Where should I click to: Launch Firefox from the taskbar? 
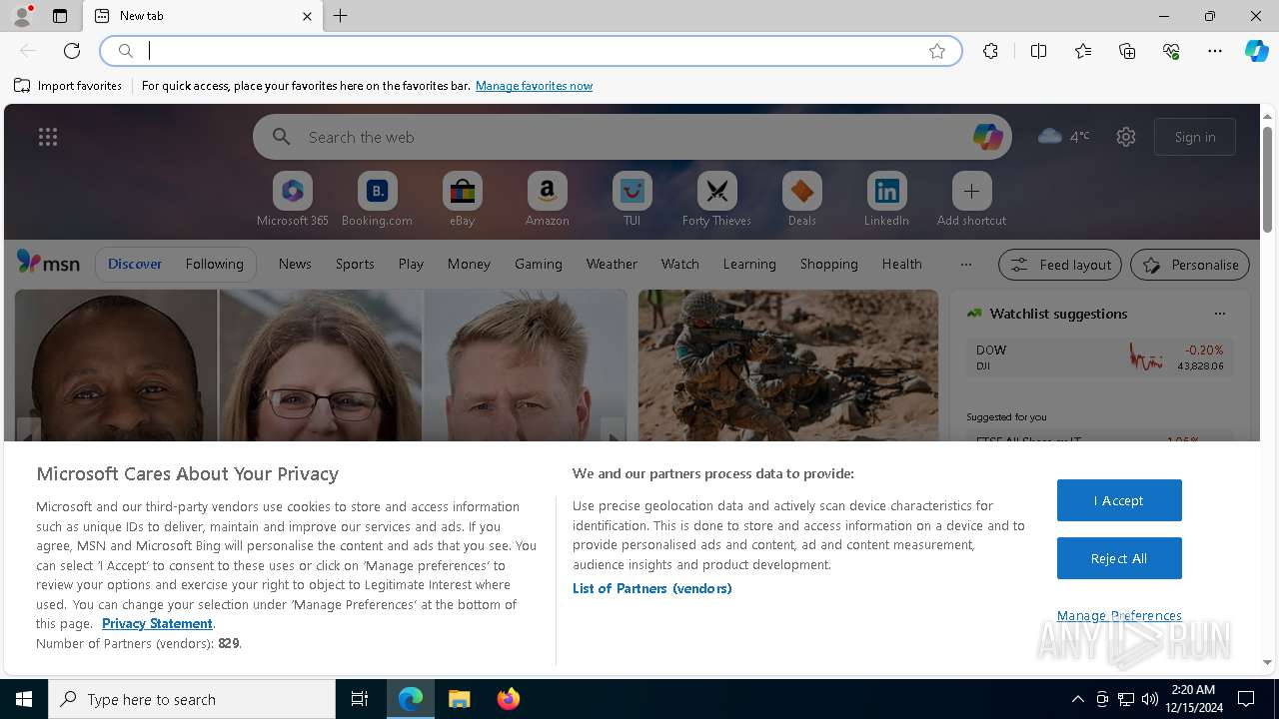(509, 699)
